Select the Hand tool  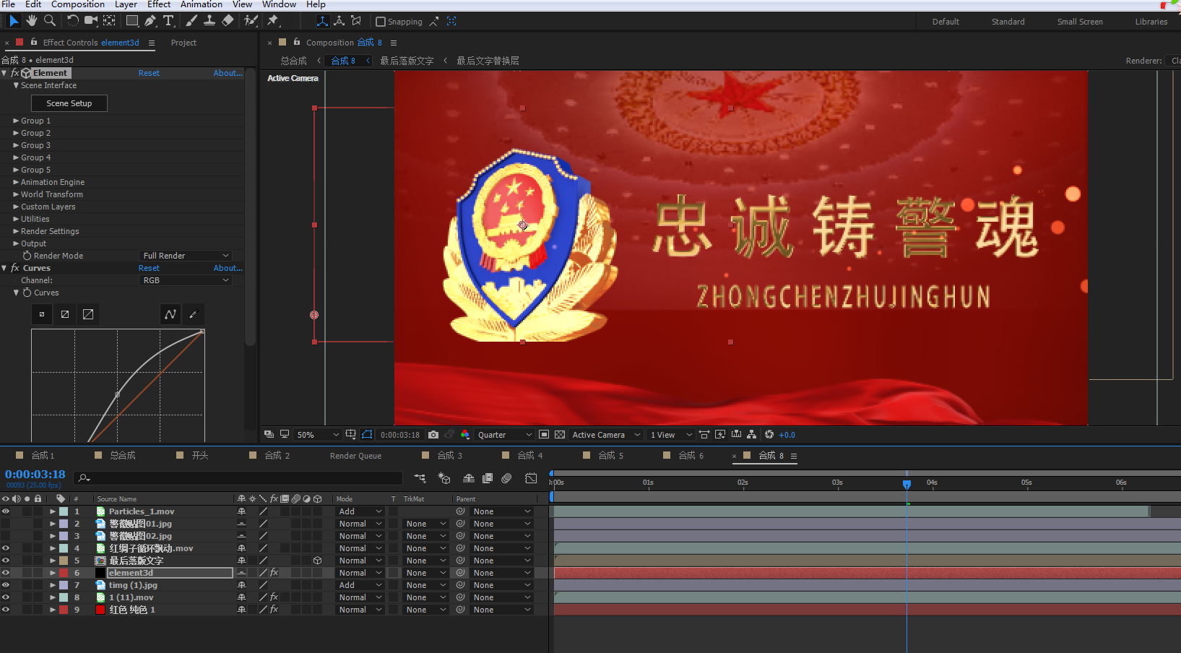tap(32, 21)
